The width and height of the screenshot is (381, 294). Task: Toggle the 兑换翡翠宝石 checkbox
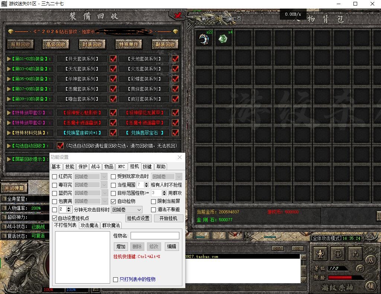click(x=175, y=133)
